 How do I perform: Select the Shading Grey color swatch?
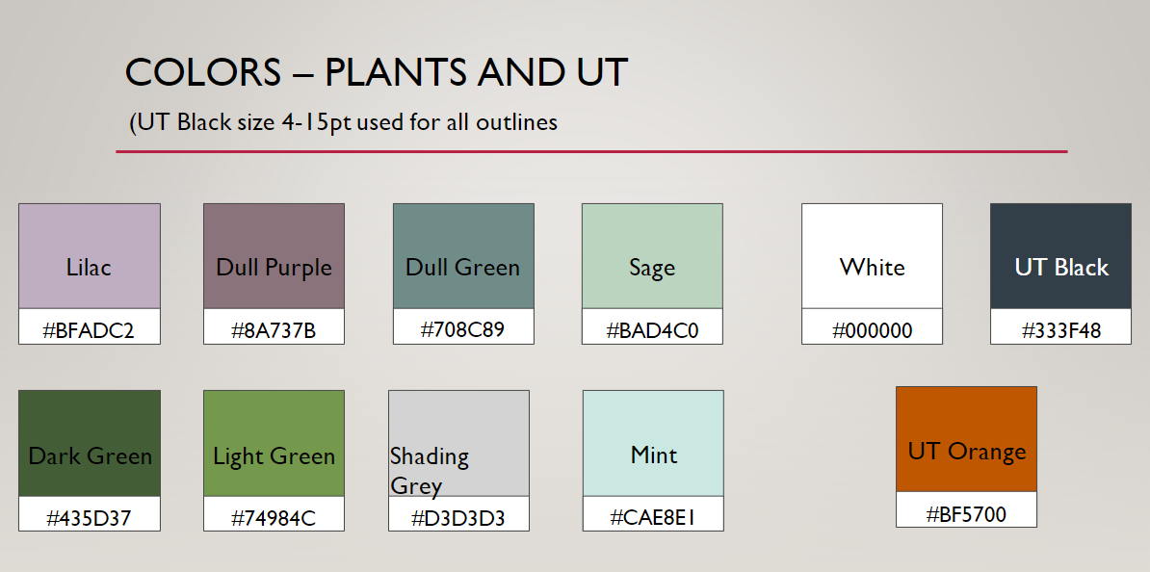(x=459, y=443)
